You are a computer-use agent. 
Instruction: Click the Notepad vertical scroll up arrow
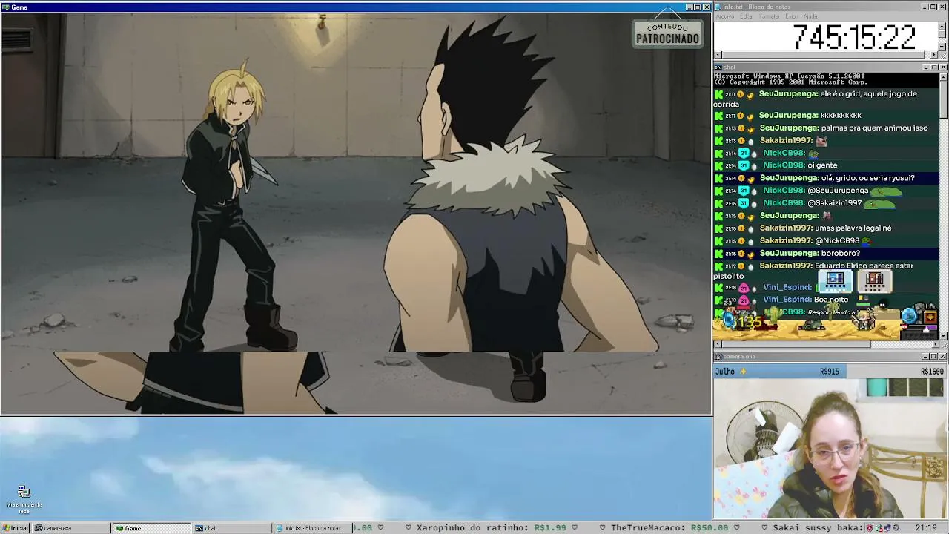pyautogui.click(x=942, y=26)
